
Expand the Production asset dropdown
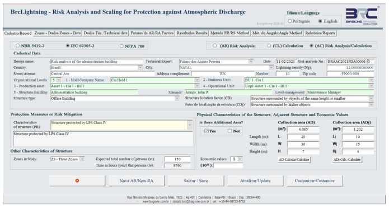click(197, 86)
